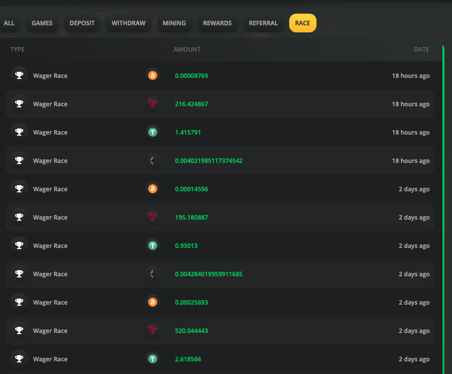Click the highlighted RACE tab

[x=303, y=23]
